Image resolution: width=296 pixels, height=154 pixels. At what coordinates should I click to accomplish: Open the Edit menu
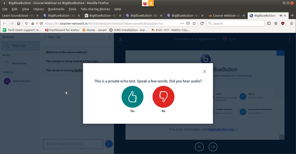coord(14,9)
